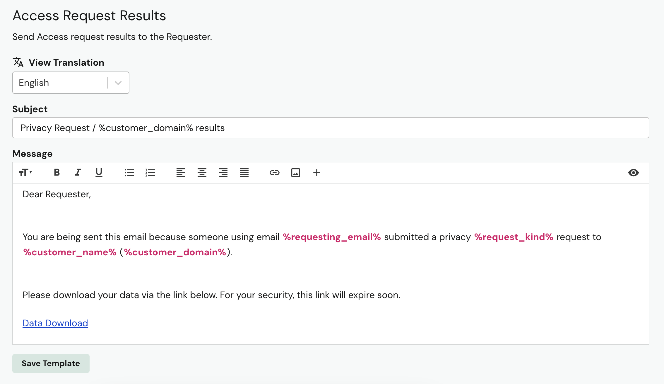Underline selected text in message
Screen dimensions: 664x384
pos(99,173)
